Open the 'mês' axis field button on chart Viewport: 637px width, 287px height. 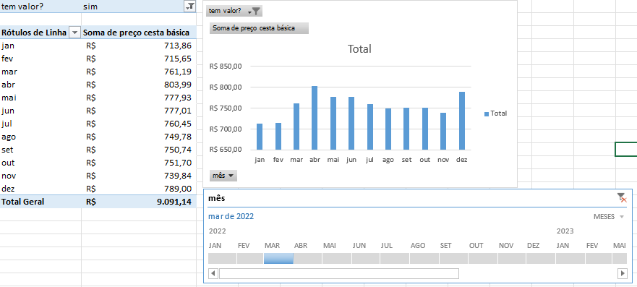[223, 176]
